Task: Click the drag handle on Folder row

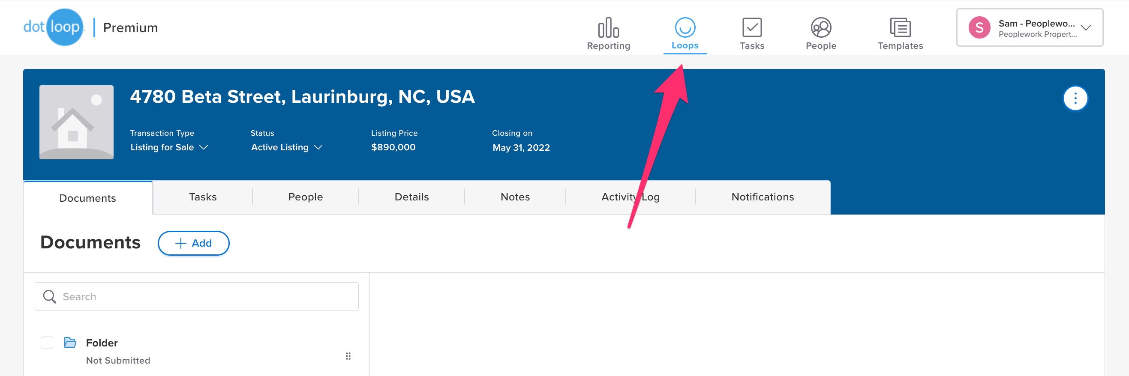Action: point(348,356)
